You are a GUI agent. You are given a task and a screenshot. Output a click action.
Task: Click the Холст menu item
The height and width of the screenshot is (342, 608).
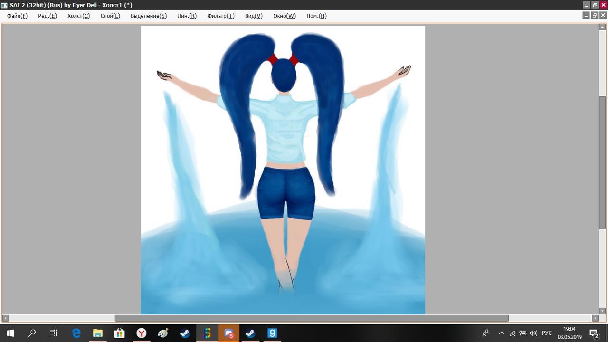(x=78, y=16)
